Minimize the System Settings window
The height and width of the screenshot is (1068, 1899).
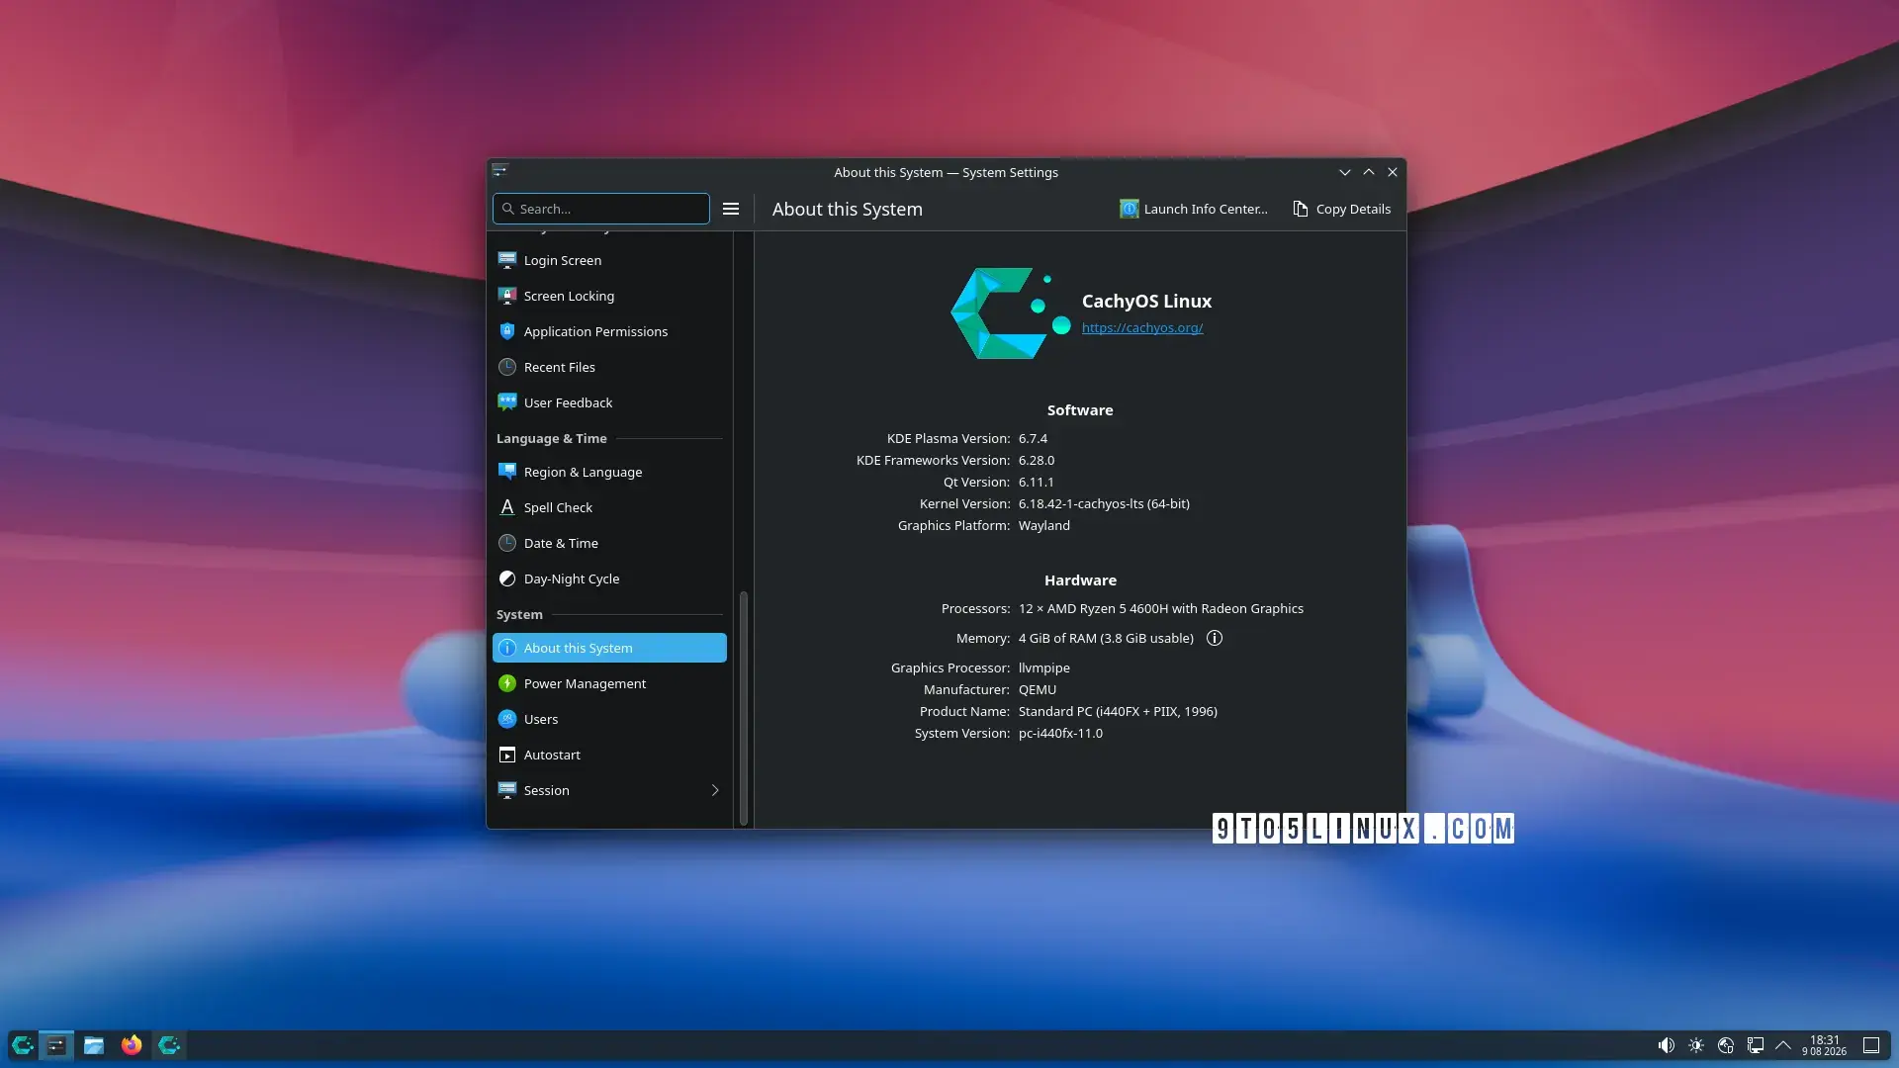[1345, 172]
